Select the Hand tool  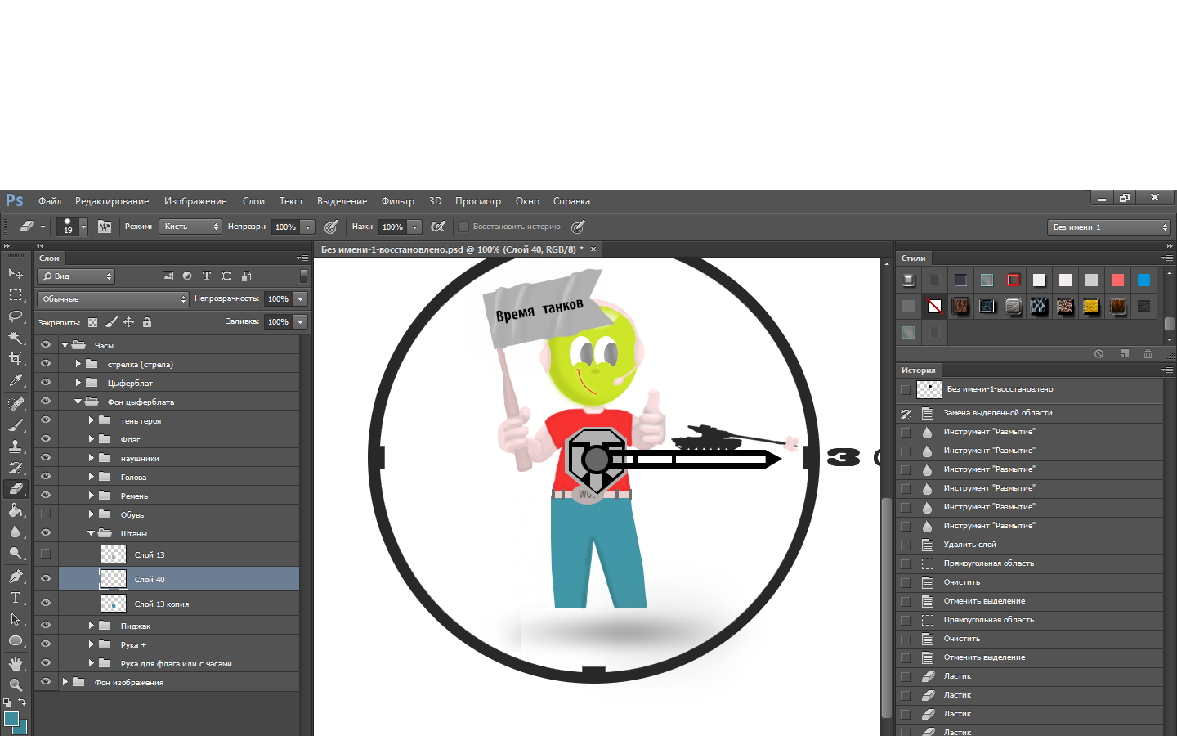(16, 663)
